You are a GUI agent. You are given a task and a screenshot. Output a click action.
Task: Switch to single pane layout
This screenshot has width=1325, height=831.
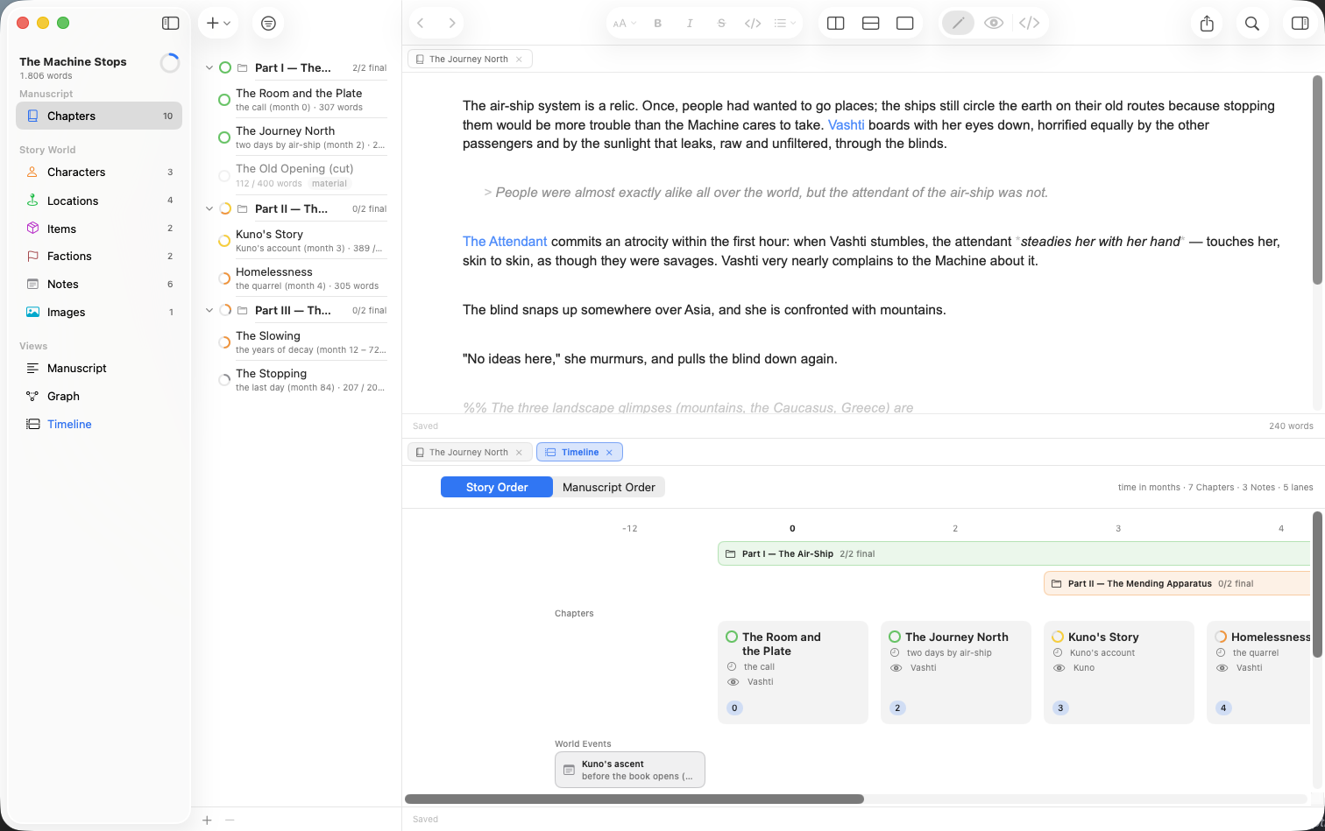[x=905, y=24]
